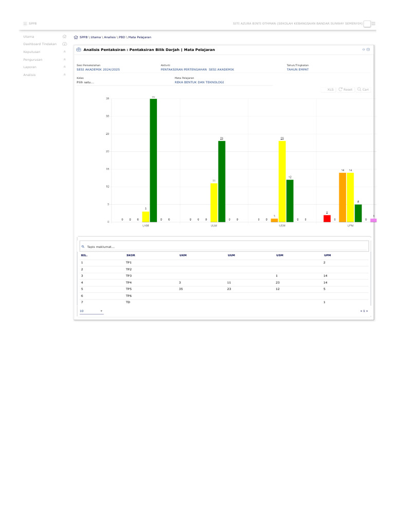Click the TP5 row label

pos(129,289)
